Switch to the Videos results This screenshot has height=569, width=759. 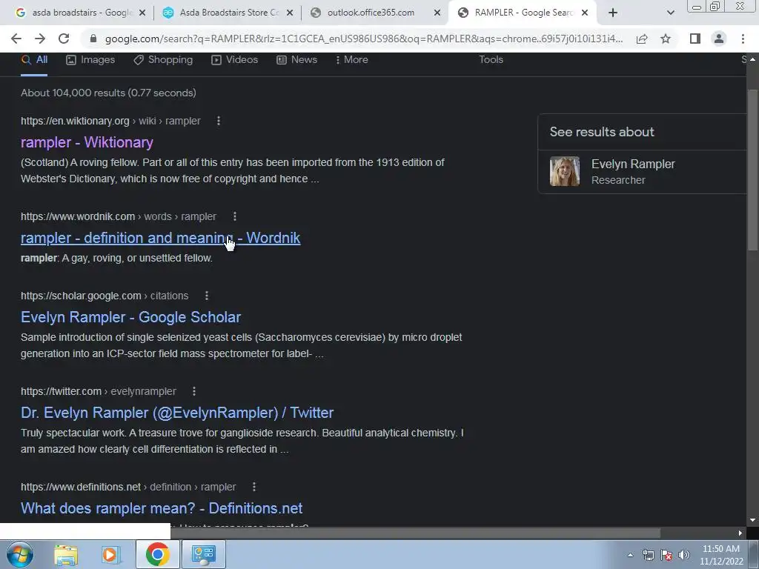pyautogui.click(x=235, y=60)
